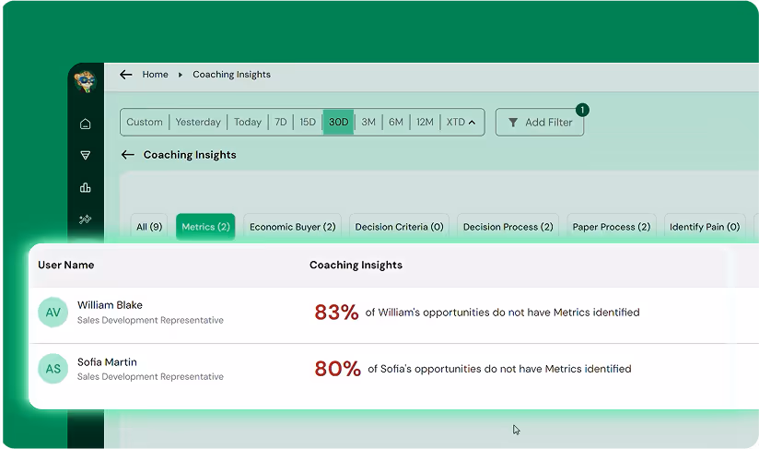759x449 pixels.
Task: Open the Home breadcrumb link
Action: click(x=155, y=75)
